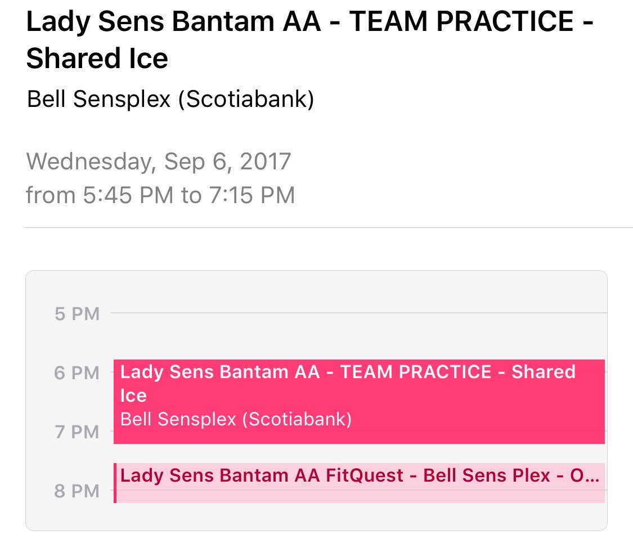Open the bright pink TEAM PRACTICE calendar block
Viewport: 633px width, 552px height.
click(x=359, y=401)
